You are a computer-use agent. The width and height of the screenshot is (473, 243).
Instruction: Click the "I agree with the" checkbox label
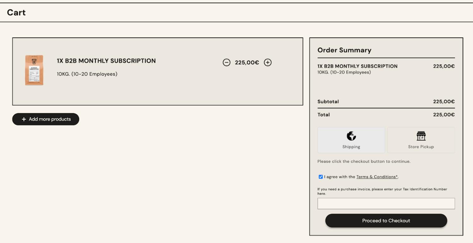tap(340, 177)
